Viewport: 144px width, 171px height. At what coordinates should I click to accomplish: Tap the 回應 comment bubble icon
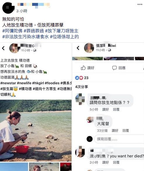click(114, 68)
